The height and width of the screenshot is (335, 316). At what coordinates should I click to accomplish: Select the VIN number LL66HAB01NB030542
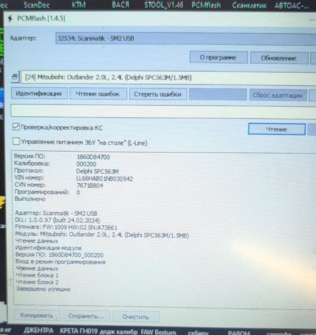[104, 179]
